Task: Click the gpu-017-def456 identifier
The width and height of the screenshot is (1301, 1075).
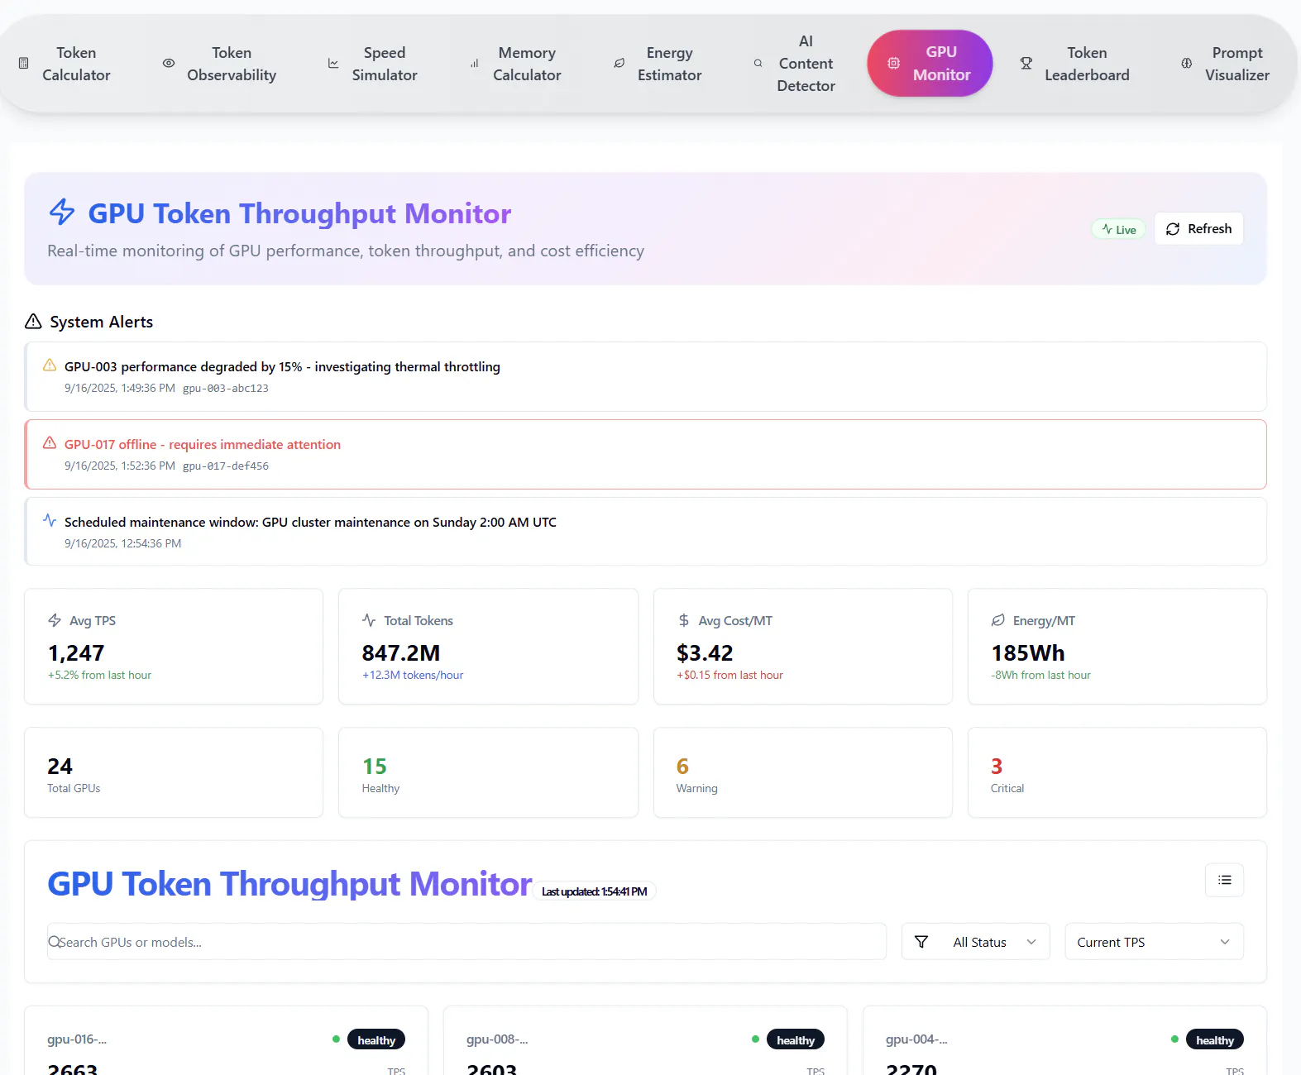Action: click(x=226, y=466)
